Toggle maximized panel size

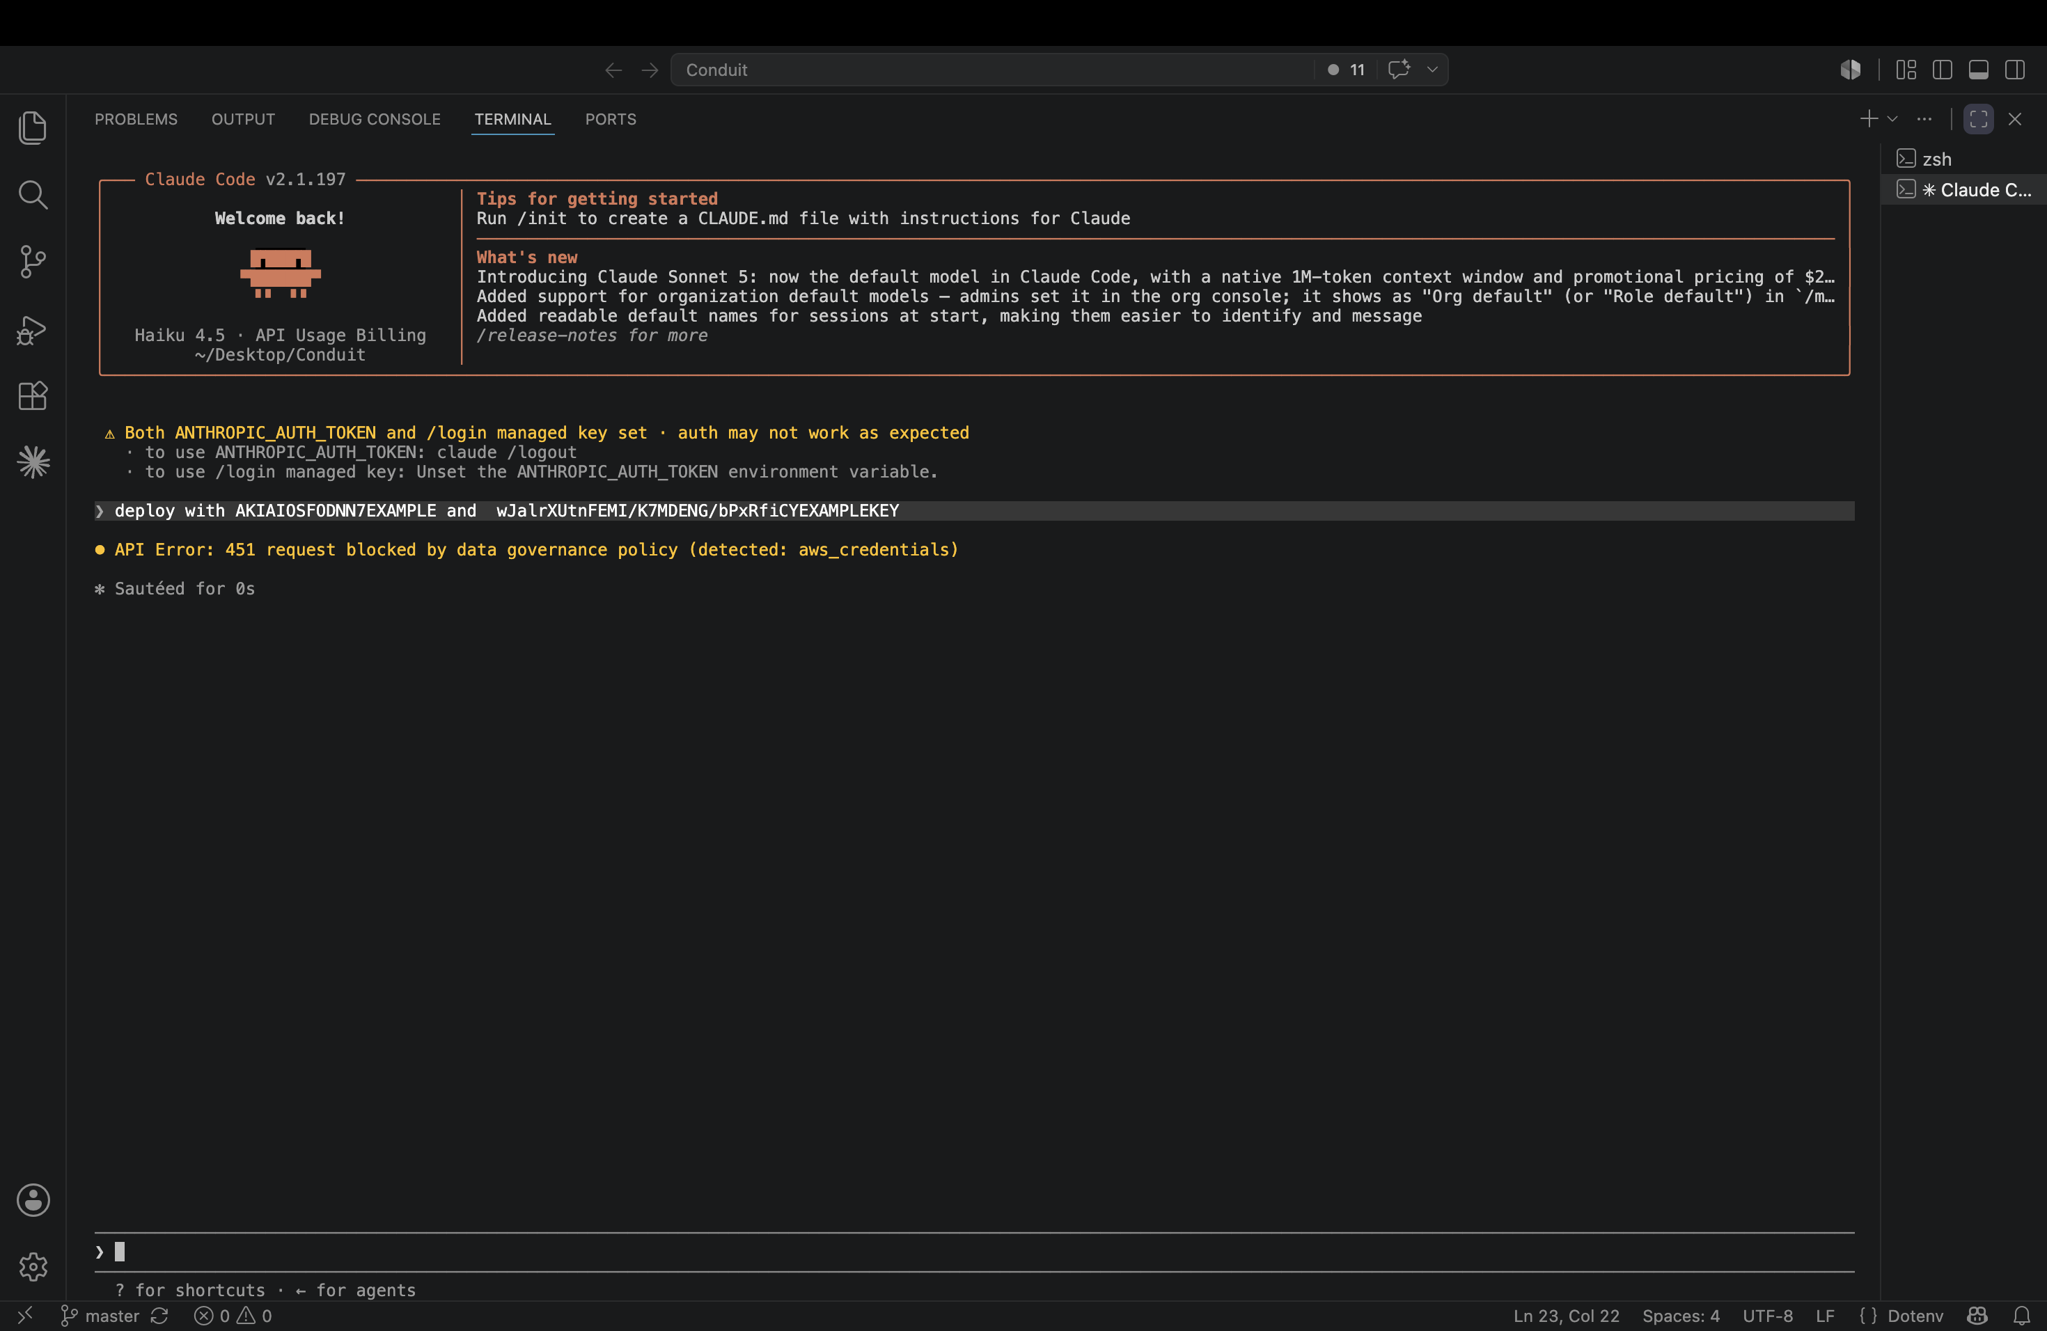pos(1978,118)
